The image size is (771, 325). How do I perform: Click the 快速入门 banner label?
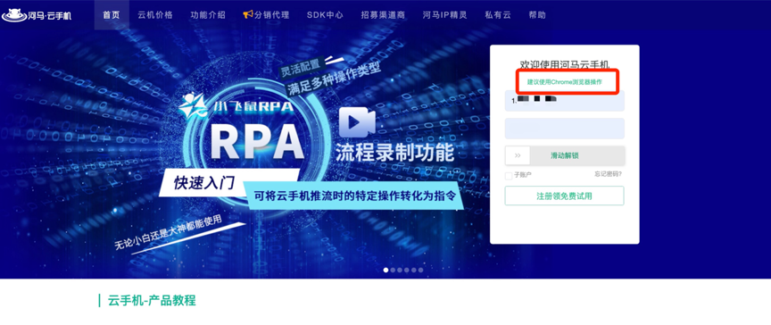pos(204,182)
